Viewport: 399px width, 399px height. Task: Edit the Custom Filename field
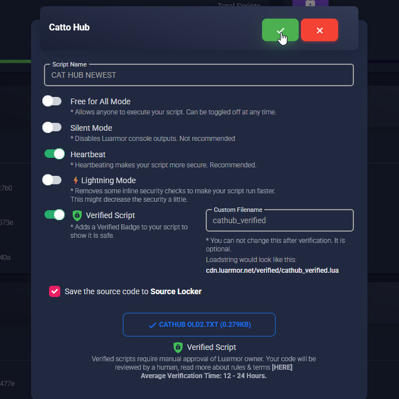280,220
